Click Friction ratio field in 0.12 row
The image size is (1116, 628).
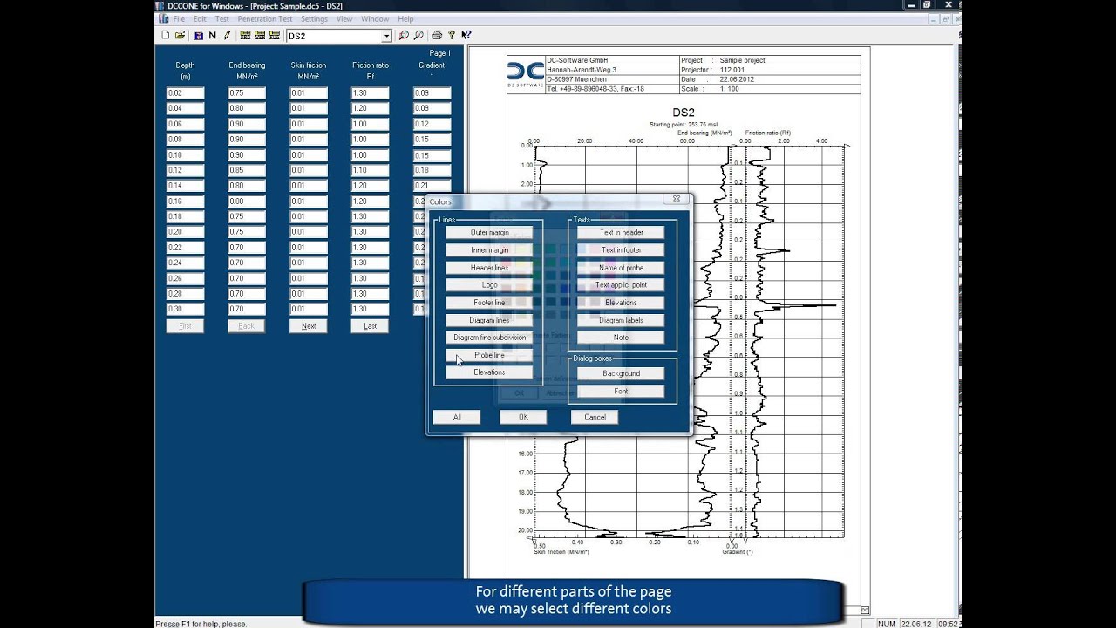pyautogui.click(x=370, y=171)
